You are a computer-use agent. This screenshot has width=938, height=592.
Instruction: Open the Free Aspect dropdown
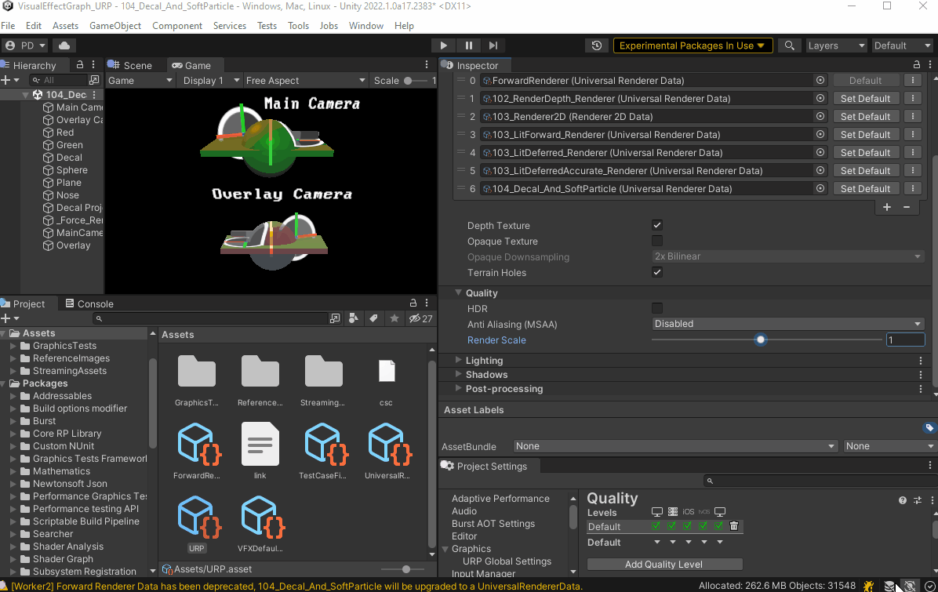(305, 81)
